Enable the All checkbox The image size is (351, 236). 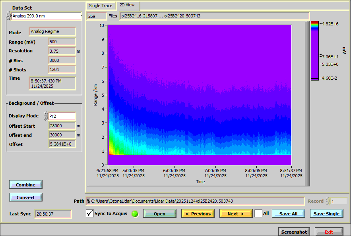[x=258, y=213]
